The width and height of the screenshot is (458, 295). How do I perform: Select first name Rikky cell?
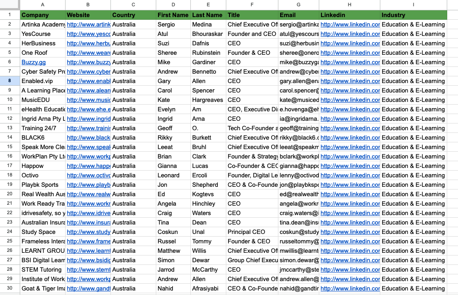173,137
